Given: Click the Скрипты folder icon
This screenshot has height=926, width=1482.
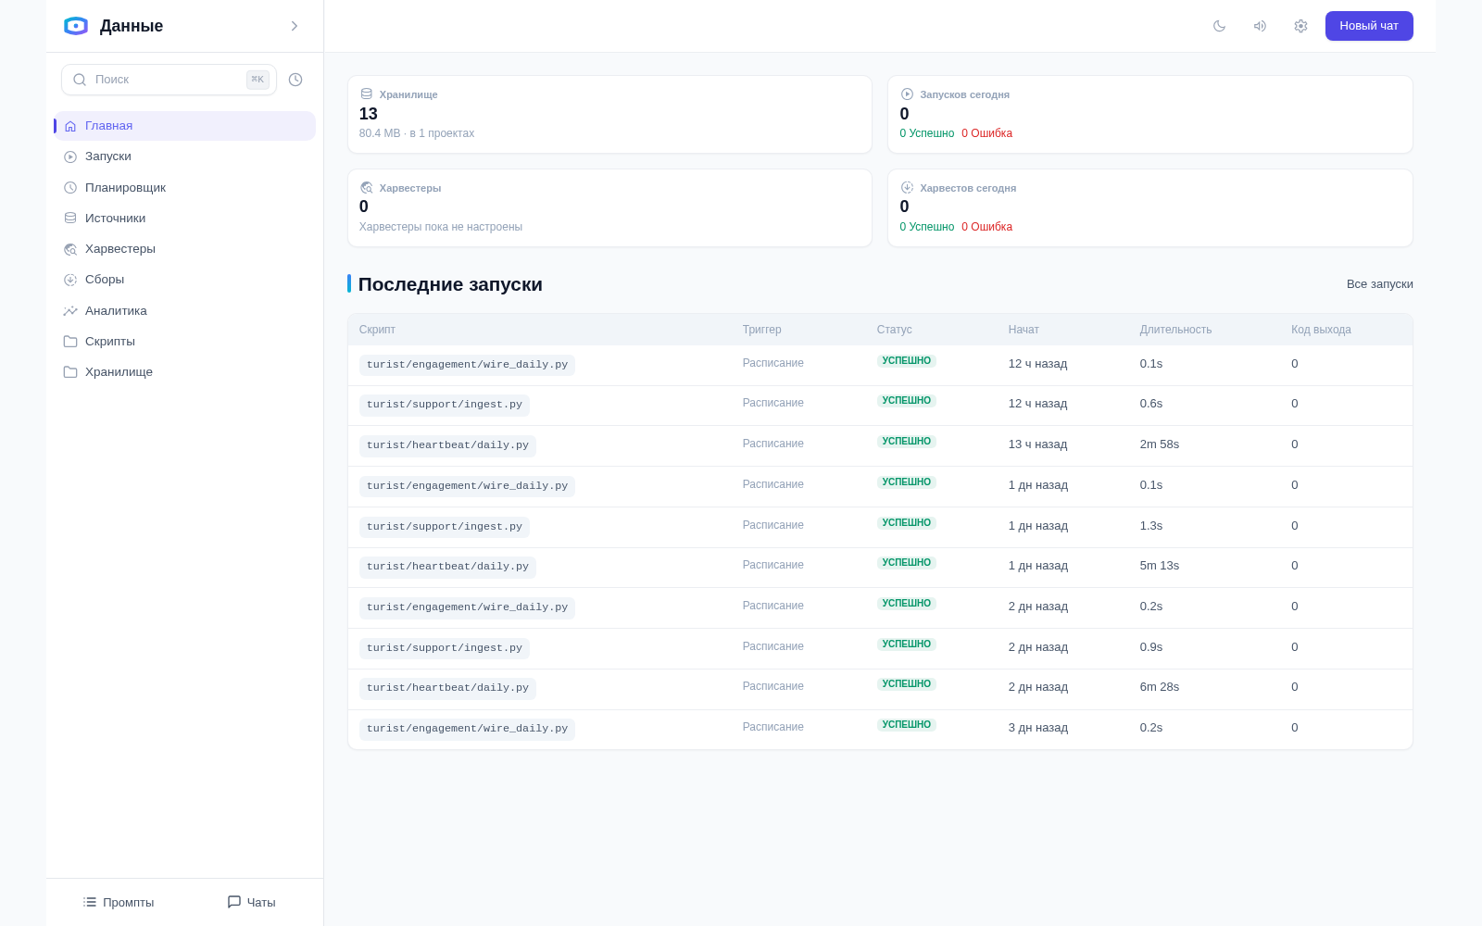Looking at the screenshot, I should (x=70, y=342).
